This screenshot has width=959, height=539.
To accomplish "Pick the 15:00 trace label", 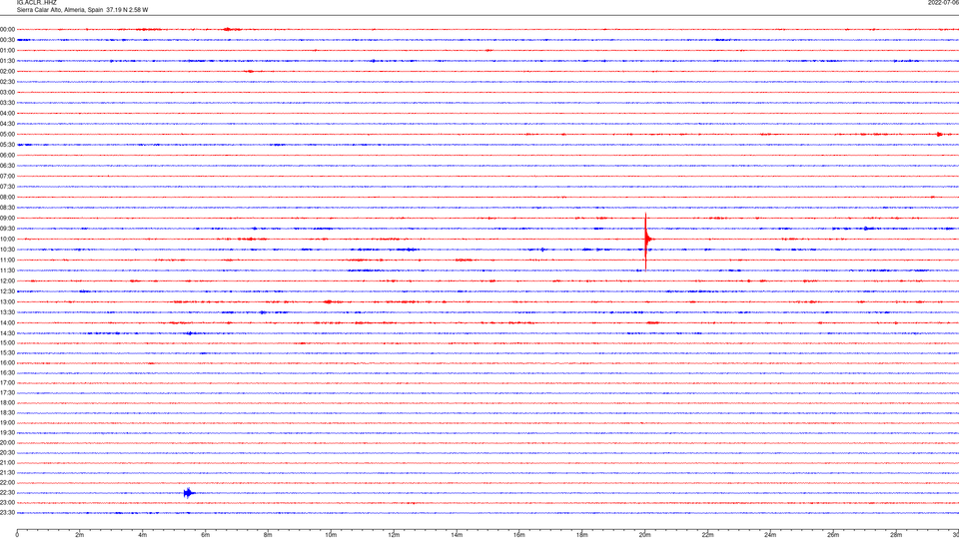I will [x=7, y=343].
